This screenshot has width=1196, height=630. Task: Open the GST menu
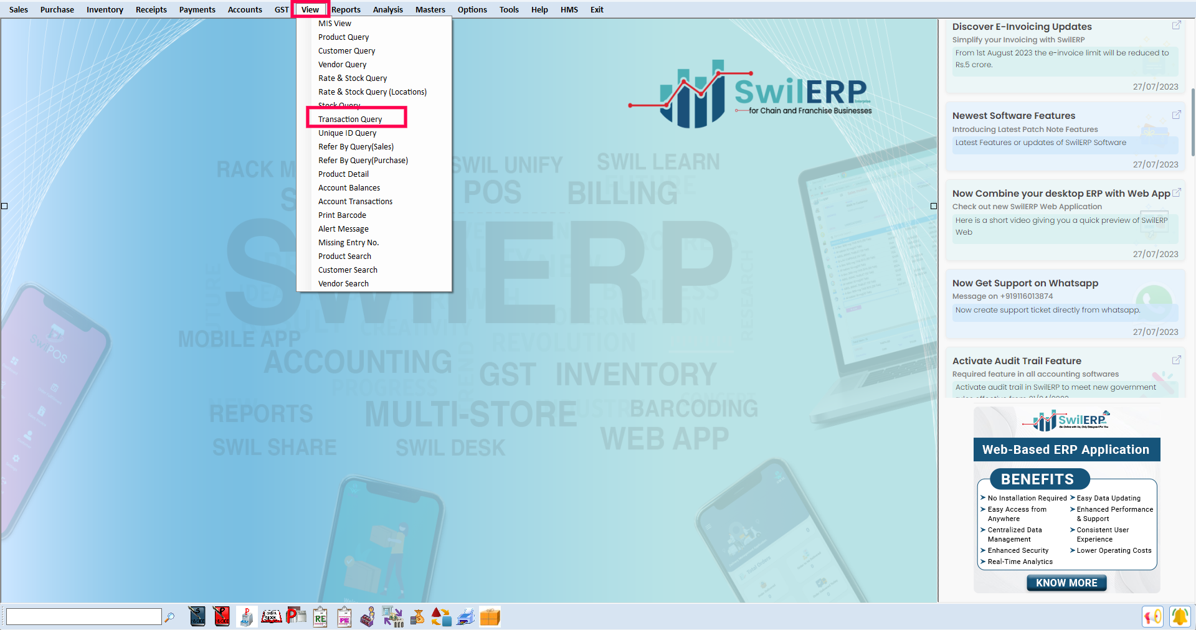(x=282, y=9)
